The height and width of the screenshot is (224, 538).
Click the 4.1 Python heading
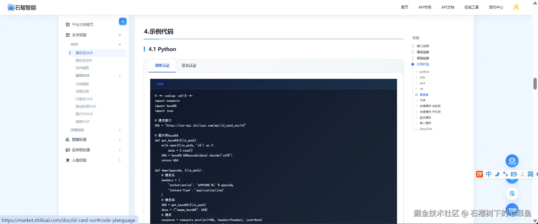(162, 49)
